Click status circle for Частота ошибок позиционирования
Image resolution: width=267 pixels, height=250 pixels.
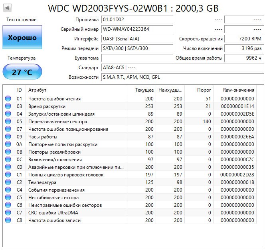[8, 129]
